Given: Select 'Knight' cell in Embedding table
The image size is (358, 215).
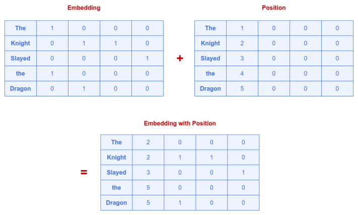Looking at the screenshot, I should pos(21,43).
